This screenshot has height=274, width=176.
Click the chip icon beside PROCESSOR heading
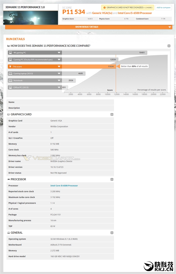pos(9,179)
